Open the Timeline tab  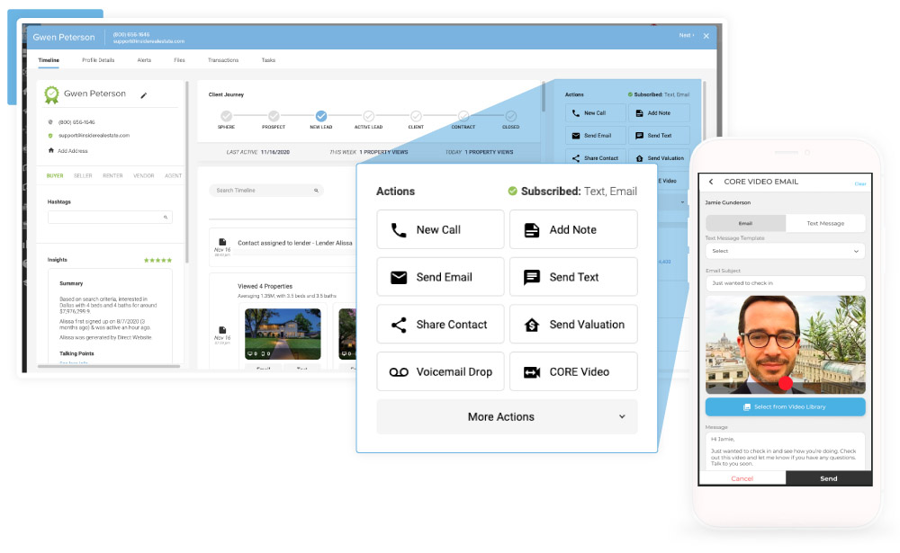pos(49,60)
